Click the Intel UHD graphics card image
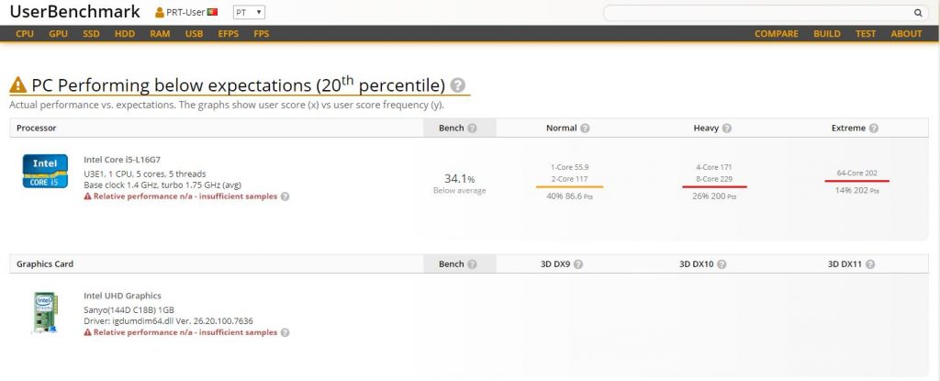Viewport: 940px width, 381px height. pos(42,312)
